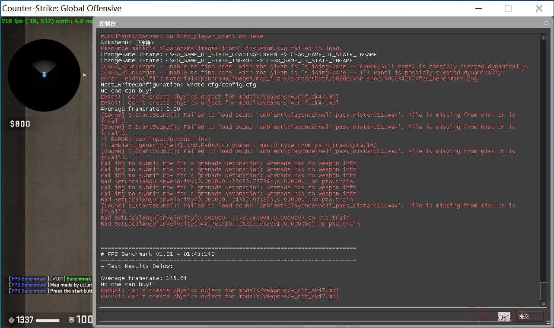Maximize the Counter-Strike window
Viewport: 554px width, 328px height.
(x=508, y=8)
